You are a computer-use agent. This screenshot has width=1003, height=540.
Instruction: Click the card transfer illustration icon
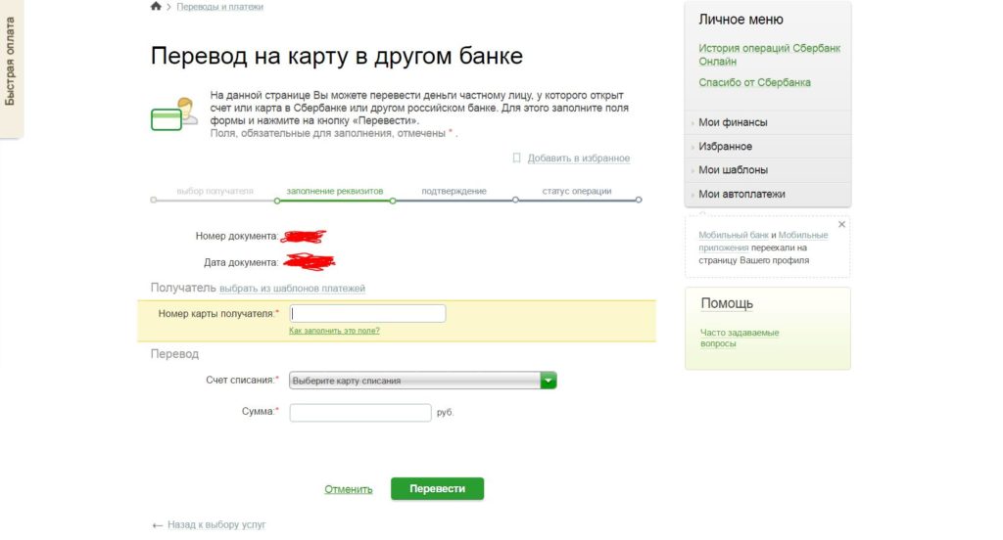coord(173,113)
